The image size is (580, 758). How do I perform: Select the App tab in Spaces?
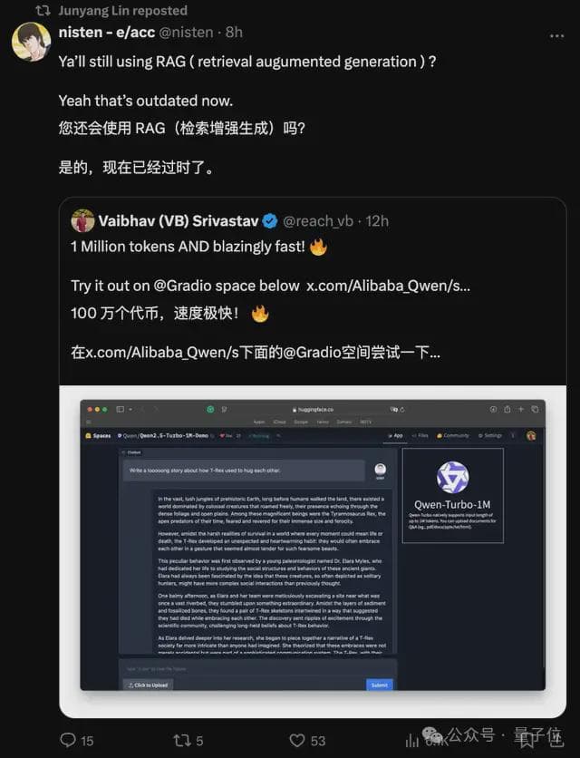395,435
